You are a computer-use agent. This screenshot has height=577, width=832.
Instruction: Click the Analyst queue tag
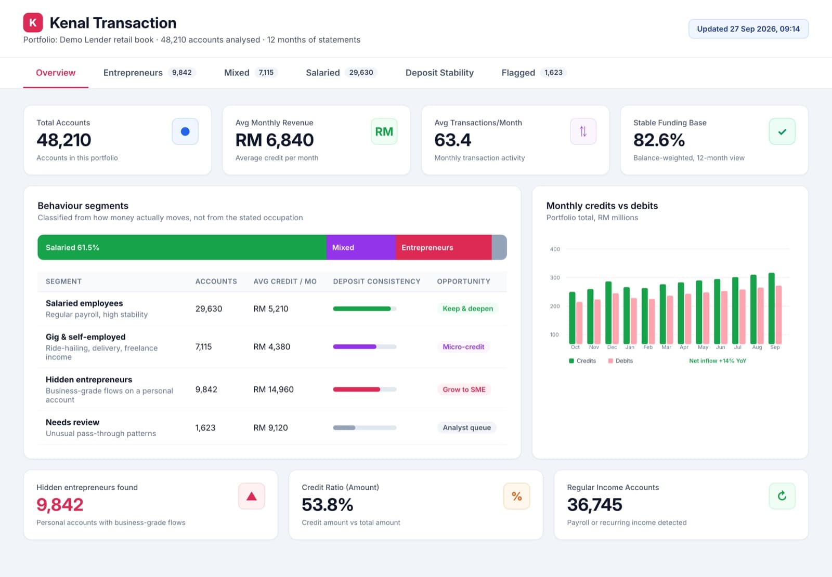click(x=466, y=427)
